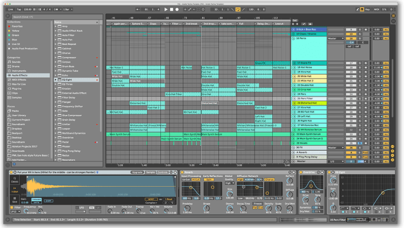406x228 pixels.
Task: Open the Max for Live category
Action: click(19, 84)
